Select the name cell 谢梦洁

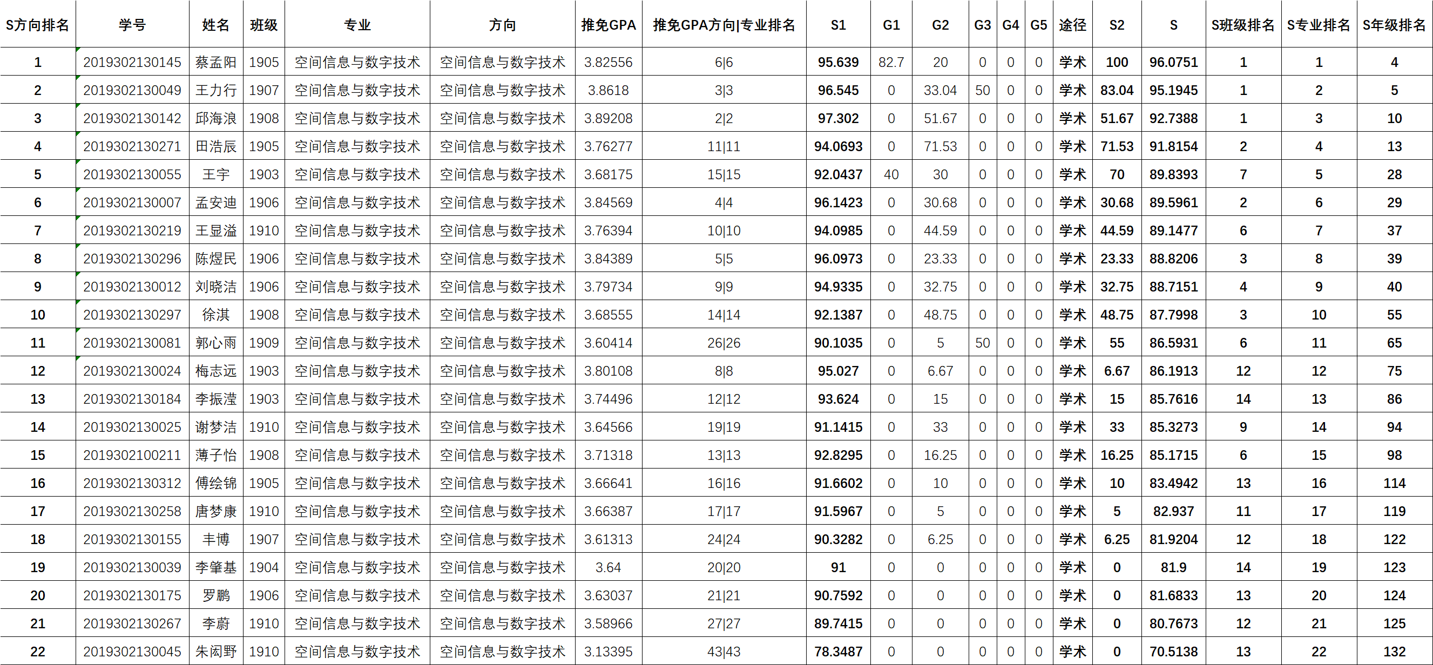(x=216, y=427)
